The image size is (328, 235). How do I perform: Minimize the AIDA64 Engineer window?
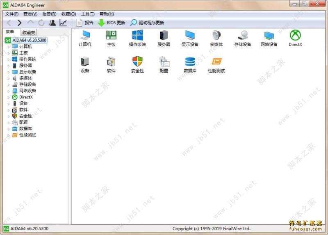pos(294,4)
